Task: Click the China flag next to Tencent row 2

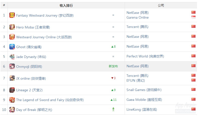Action: (193, 26)
